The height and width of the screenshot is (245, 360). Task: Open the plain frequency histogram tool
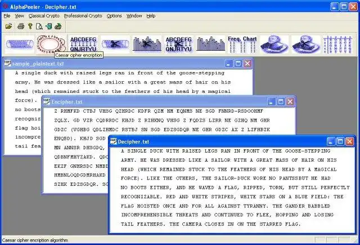(x=210, y=44)
